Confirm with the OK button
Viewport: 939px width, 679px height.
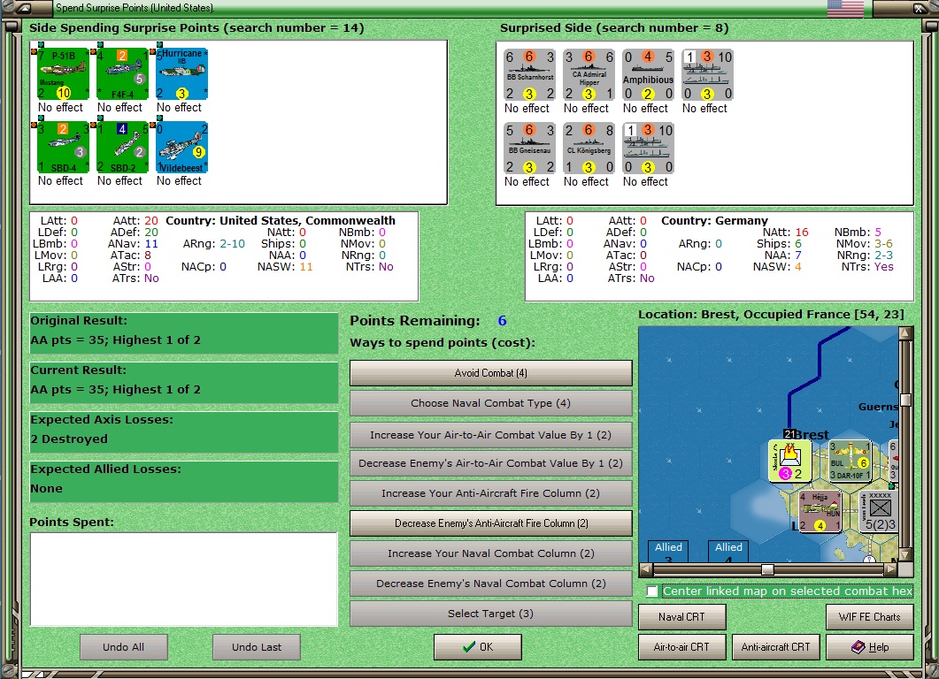click(477, 646)
